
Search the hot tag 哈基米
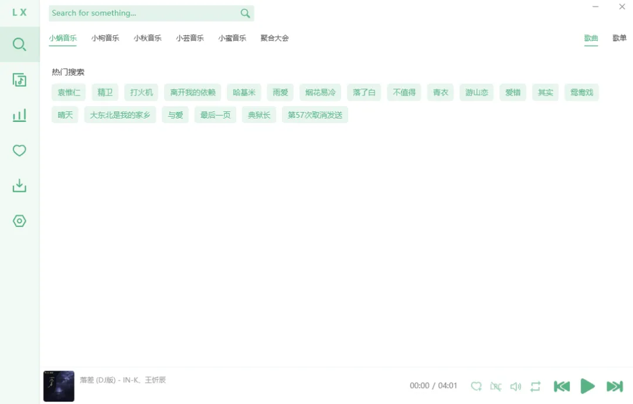coord(244,93)
